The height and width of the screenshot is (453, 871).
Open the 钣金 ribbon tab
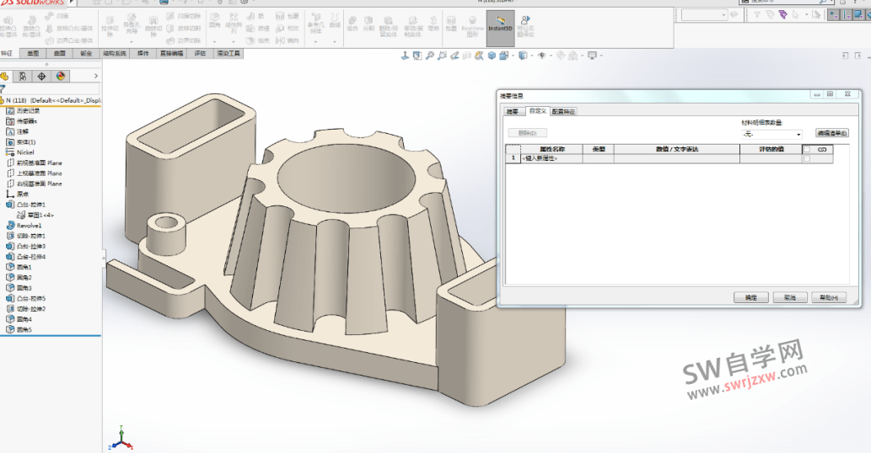87,53
